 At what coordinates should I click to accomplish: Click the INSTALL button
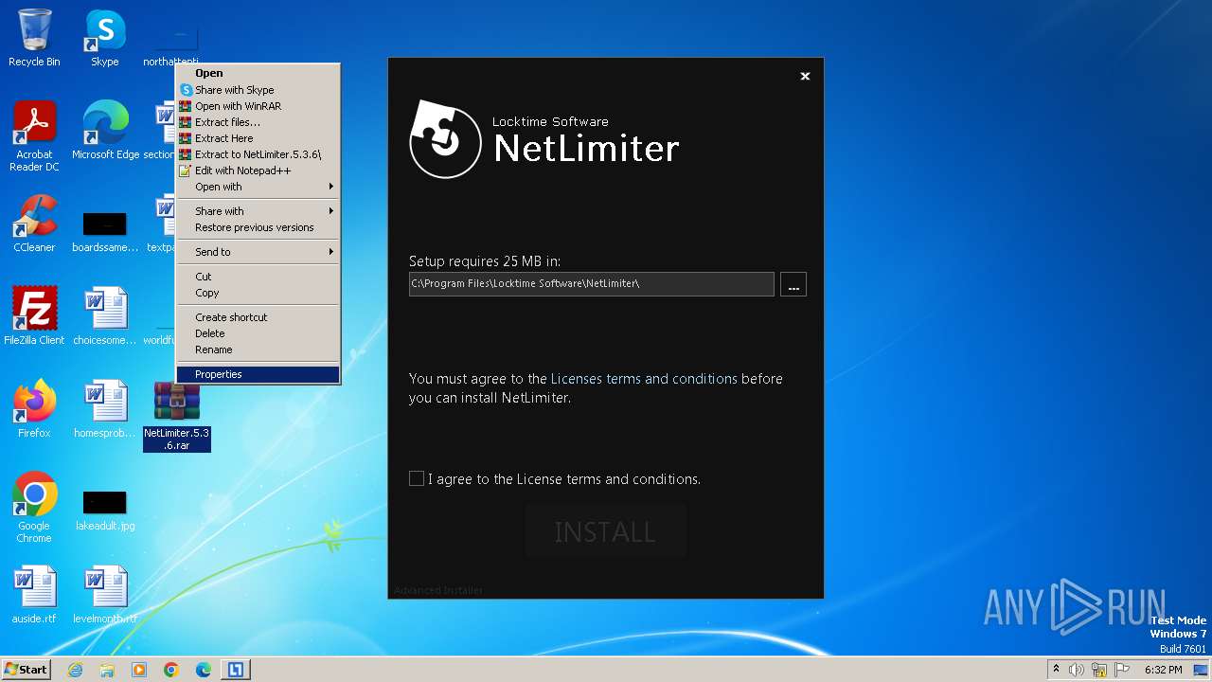point(605,531)
